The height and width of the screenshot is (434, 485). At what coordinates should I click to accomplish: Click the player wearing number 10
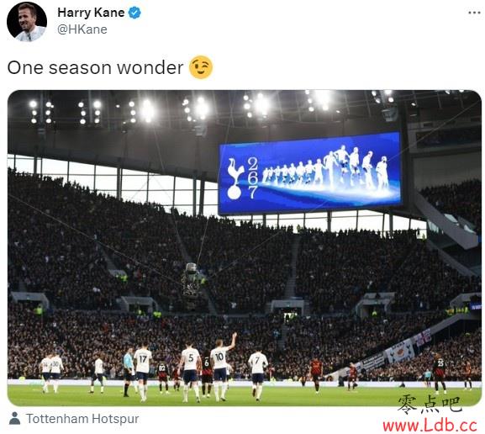pyautogui.click(x=221, y=367)
